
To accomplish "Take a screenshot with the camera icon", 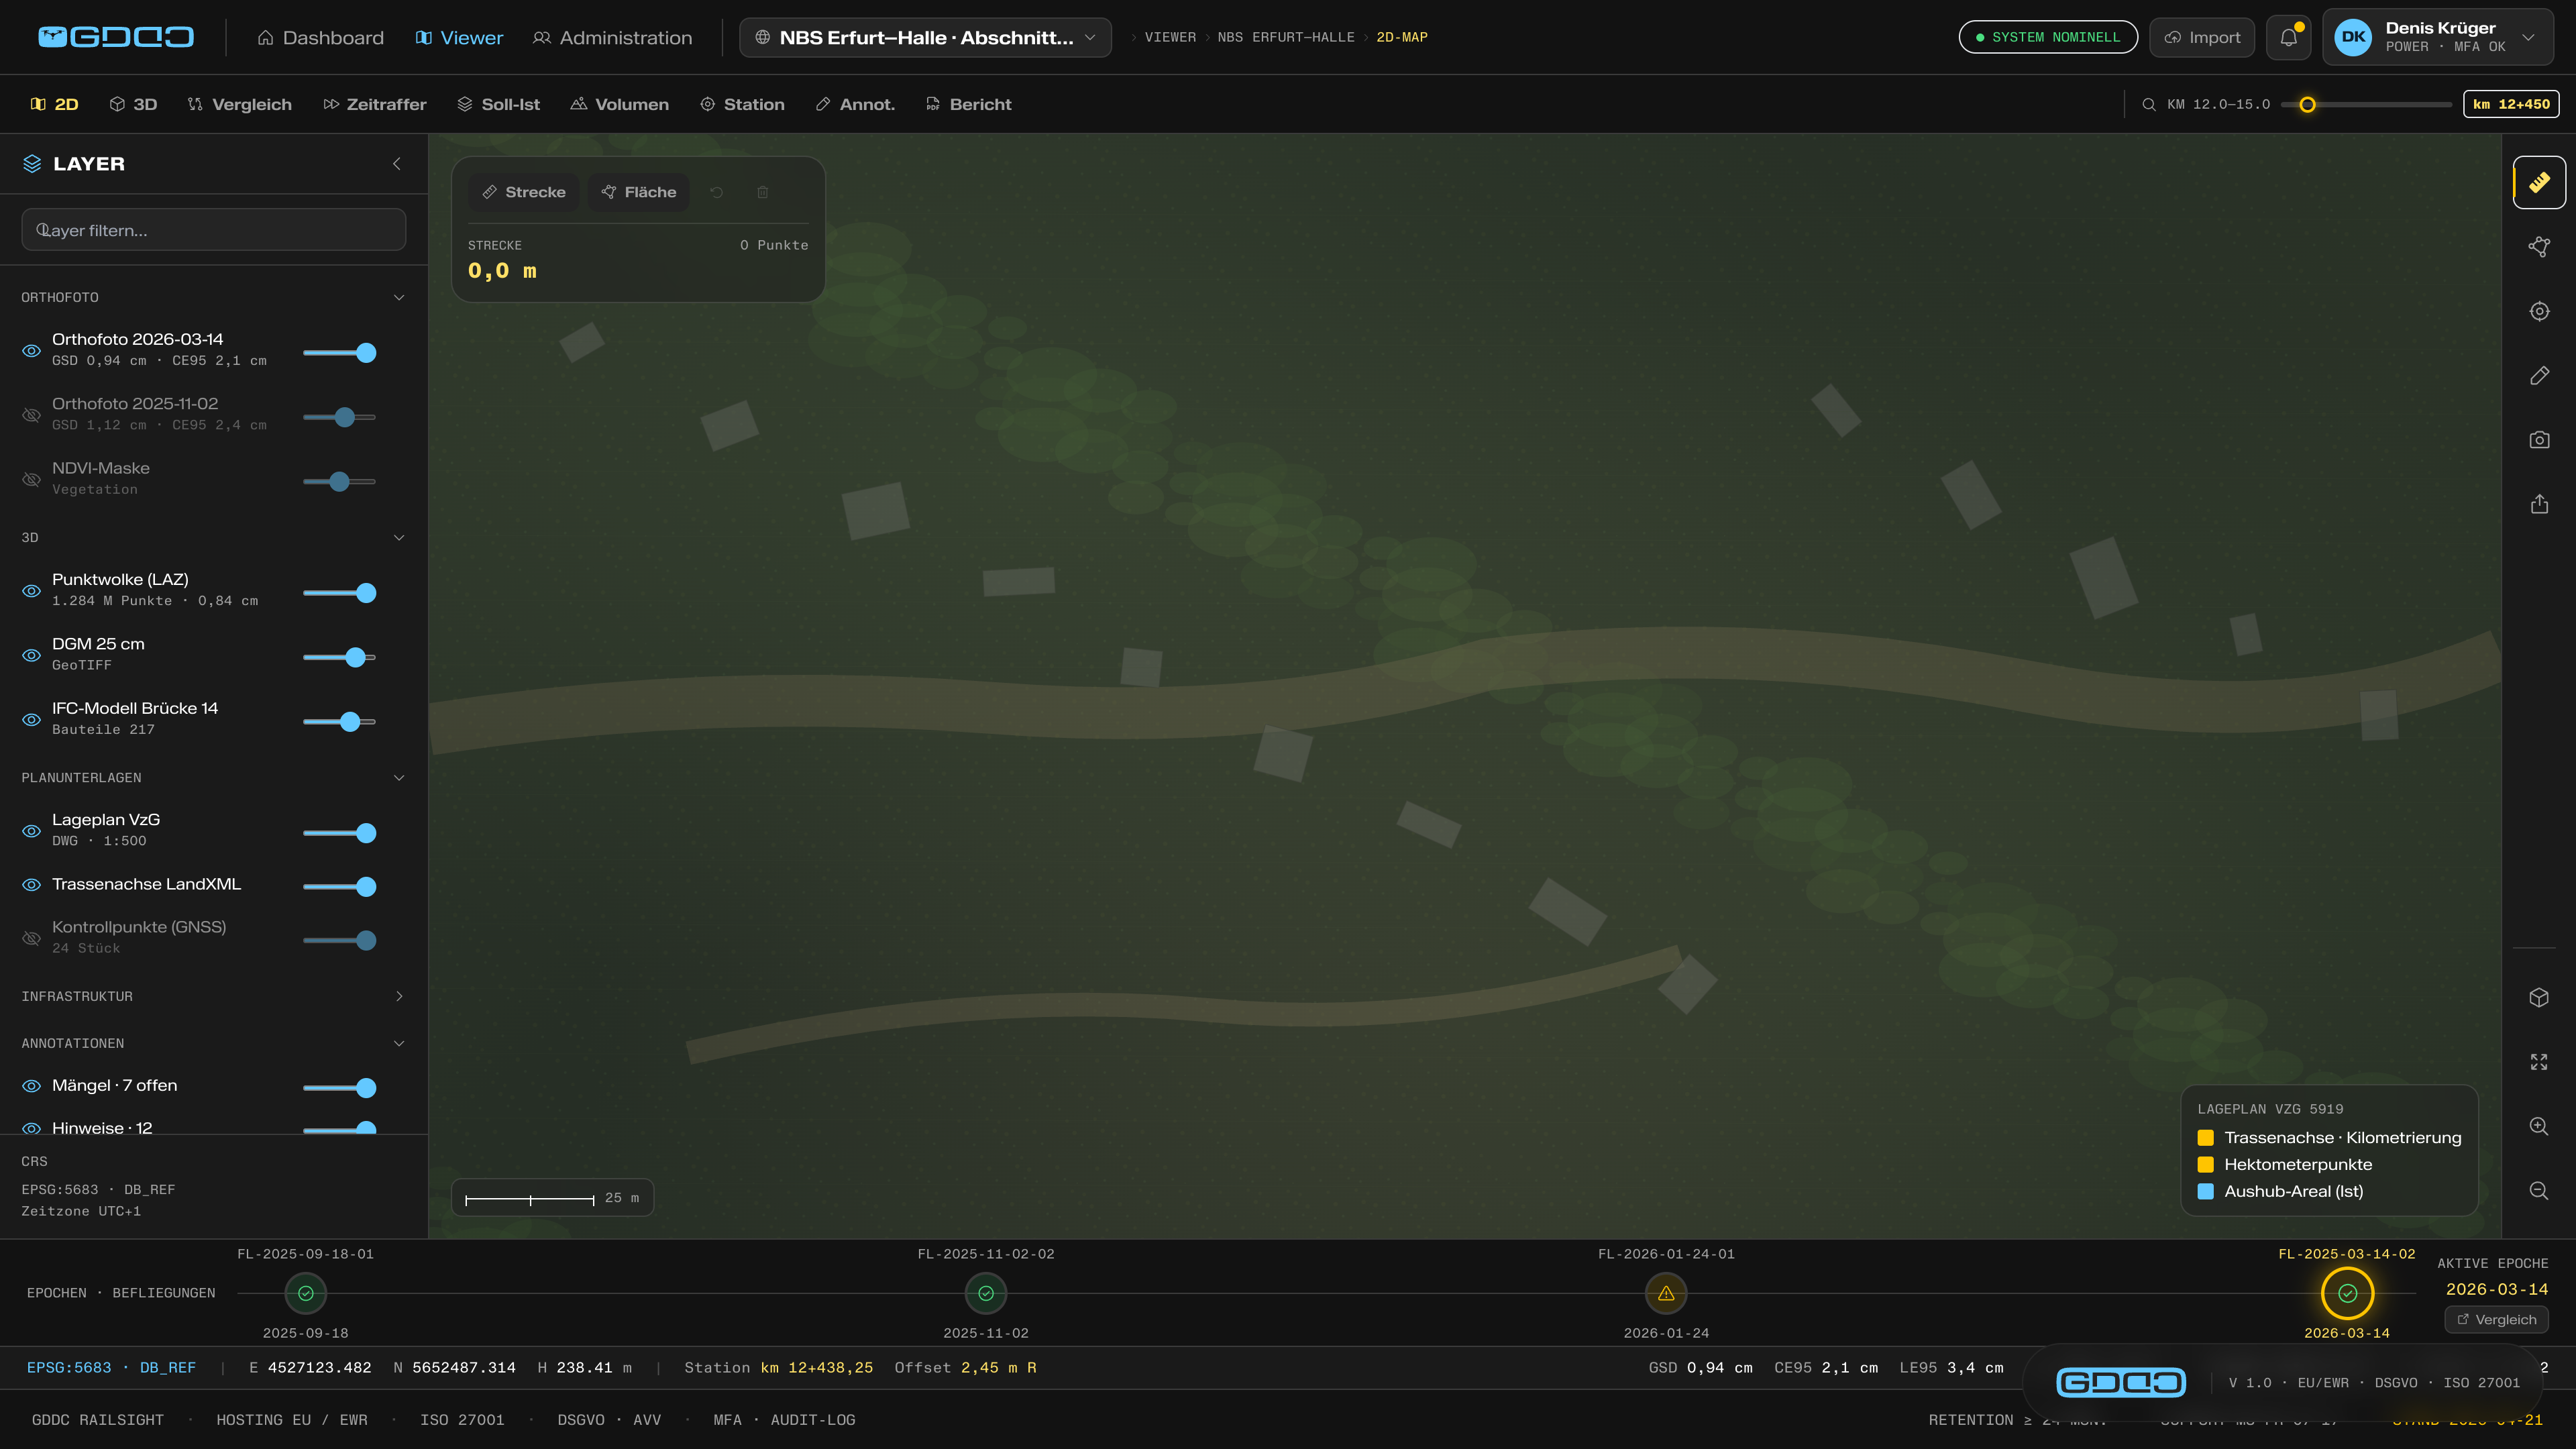I will 2539,440.
